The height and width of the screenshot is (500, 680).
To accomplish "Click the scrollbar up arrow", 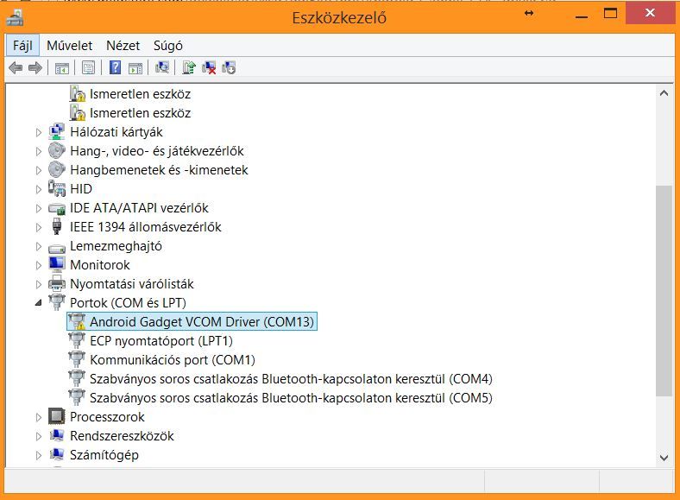I will point(664,93).
